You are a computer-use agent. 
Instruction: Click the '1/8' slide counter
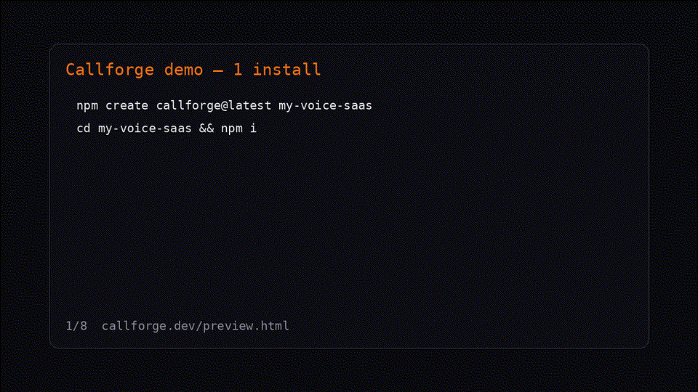tap(76, 326)
